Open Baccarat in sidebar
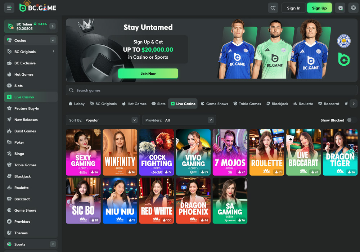Image resolution: width=360 pixels, height=252 pixels. [31, 199]
